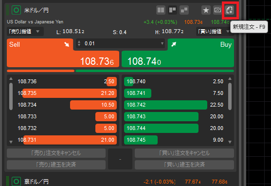271x186 pixels.
Task: Click the net position box showing dash
Action: [x=120, y=159]
